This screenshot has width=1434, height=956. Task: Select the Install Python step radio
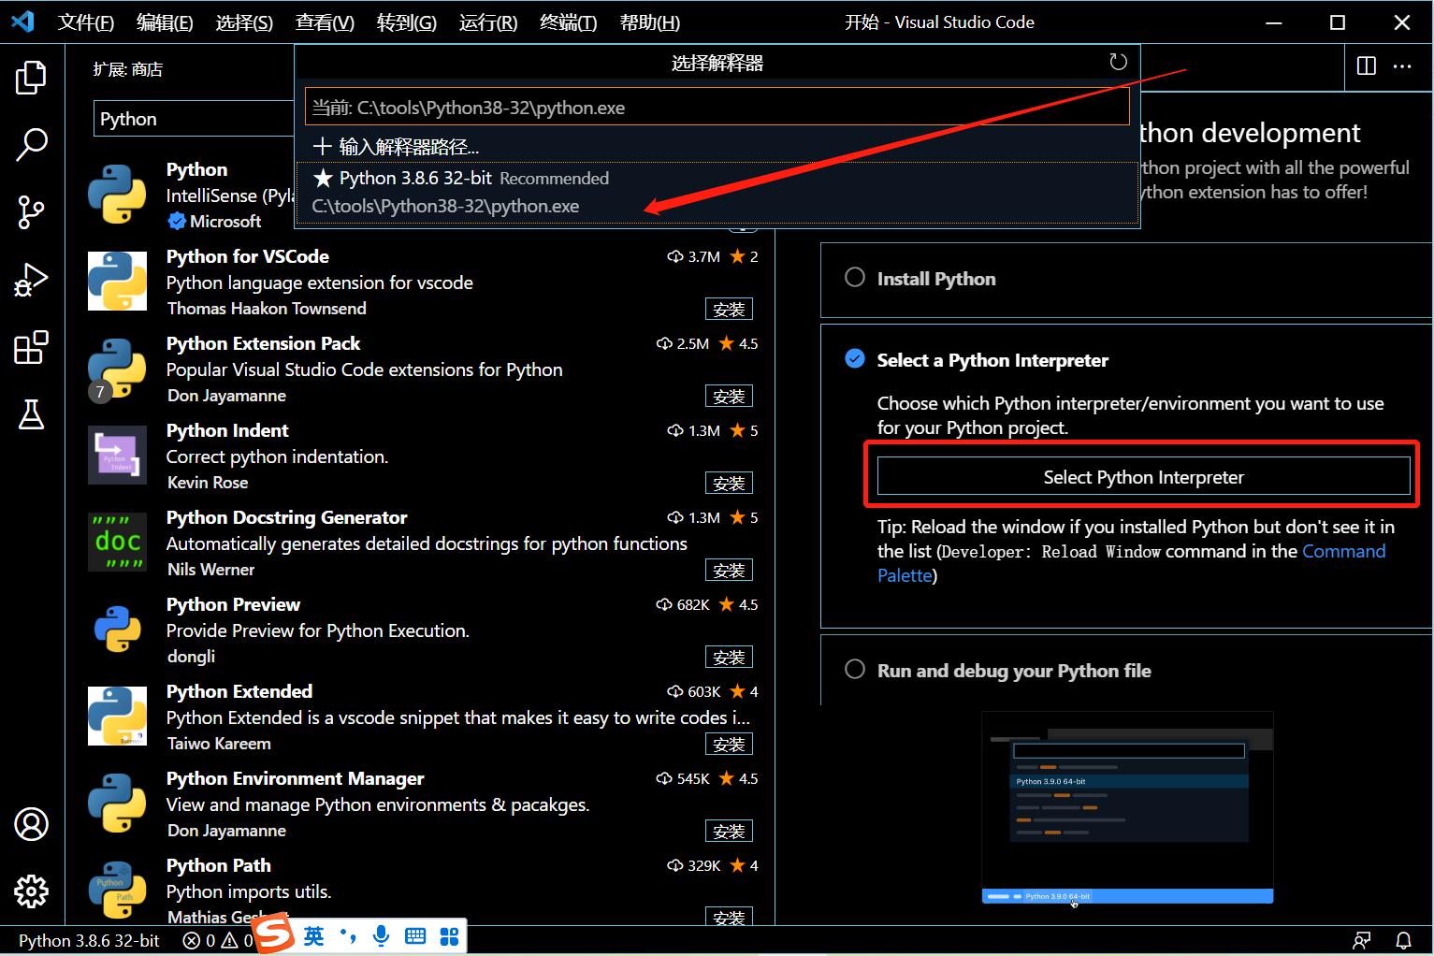[855, 278]
